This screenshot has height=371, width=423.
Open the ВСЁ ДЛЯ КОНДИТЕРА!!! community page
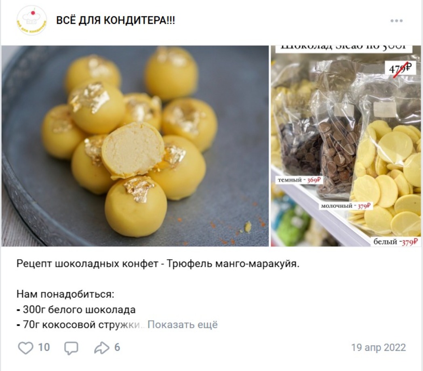tap(116, 20)
